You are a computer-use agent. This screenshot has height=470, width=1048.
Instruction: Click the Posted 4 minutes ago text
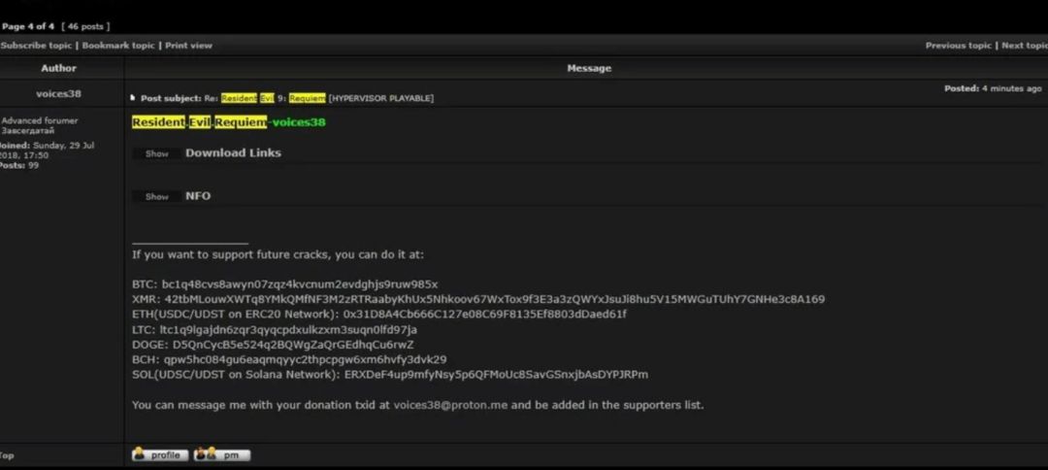[993, 88]
